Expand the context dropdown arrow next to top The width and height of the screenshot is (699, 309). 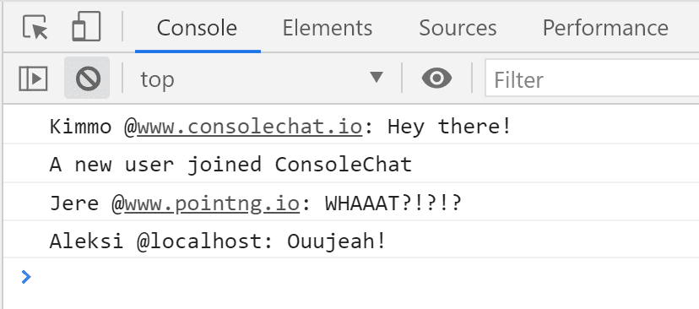click(377, 77)
